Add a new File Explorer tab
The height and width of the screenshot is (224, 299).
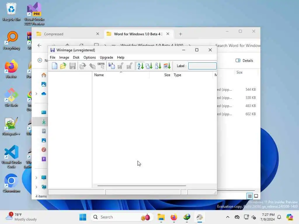pyautogui.click(x=180, y=34)
